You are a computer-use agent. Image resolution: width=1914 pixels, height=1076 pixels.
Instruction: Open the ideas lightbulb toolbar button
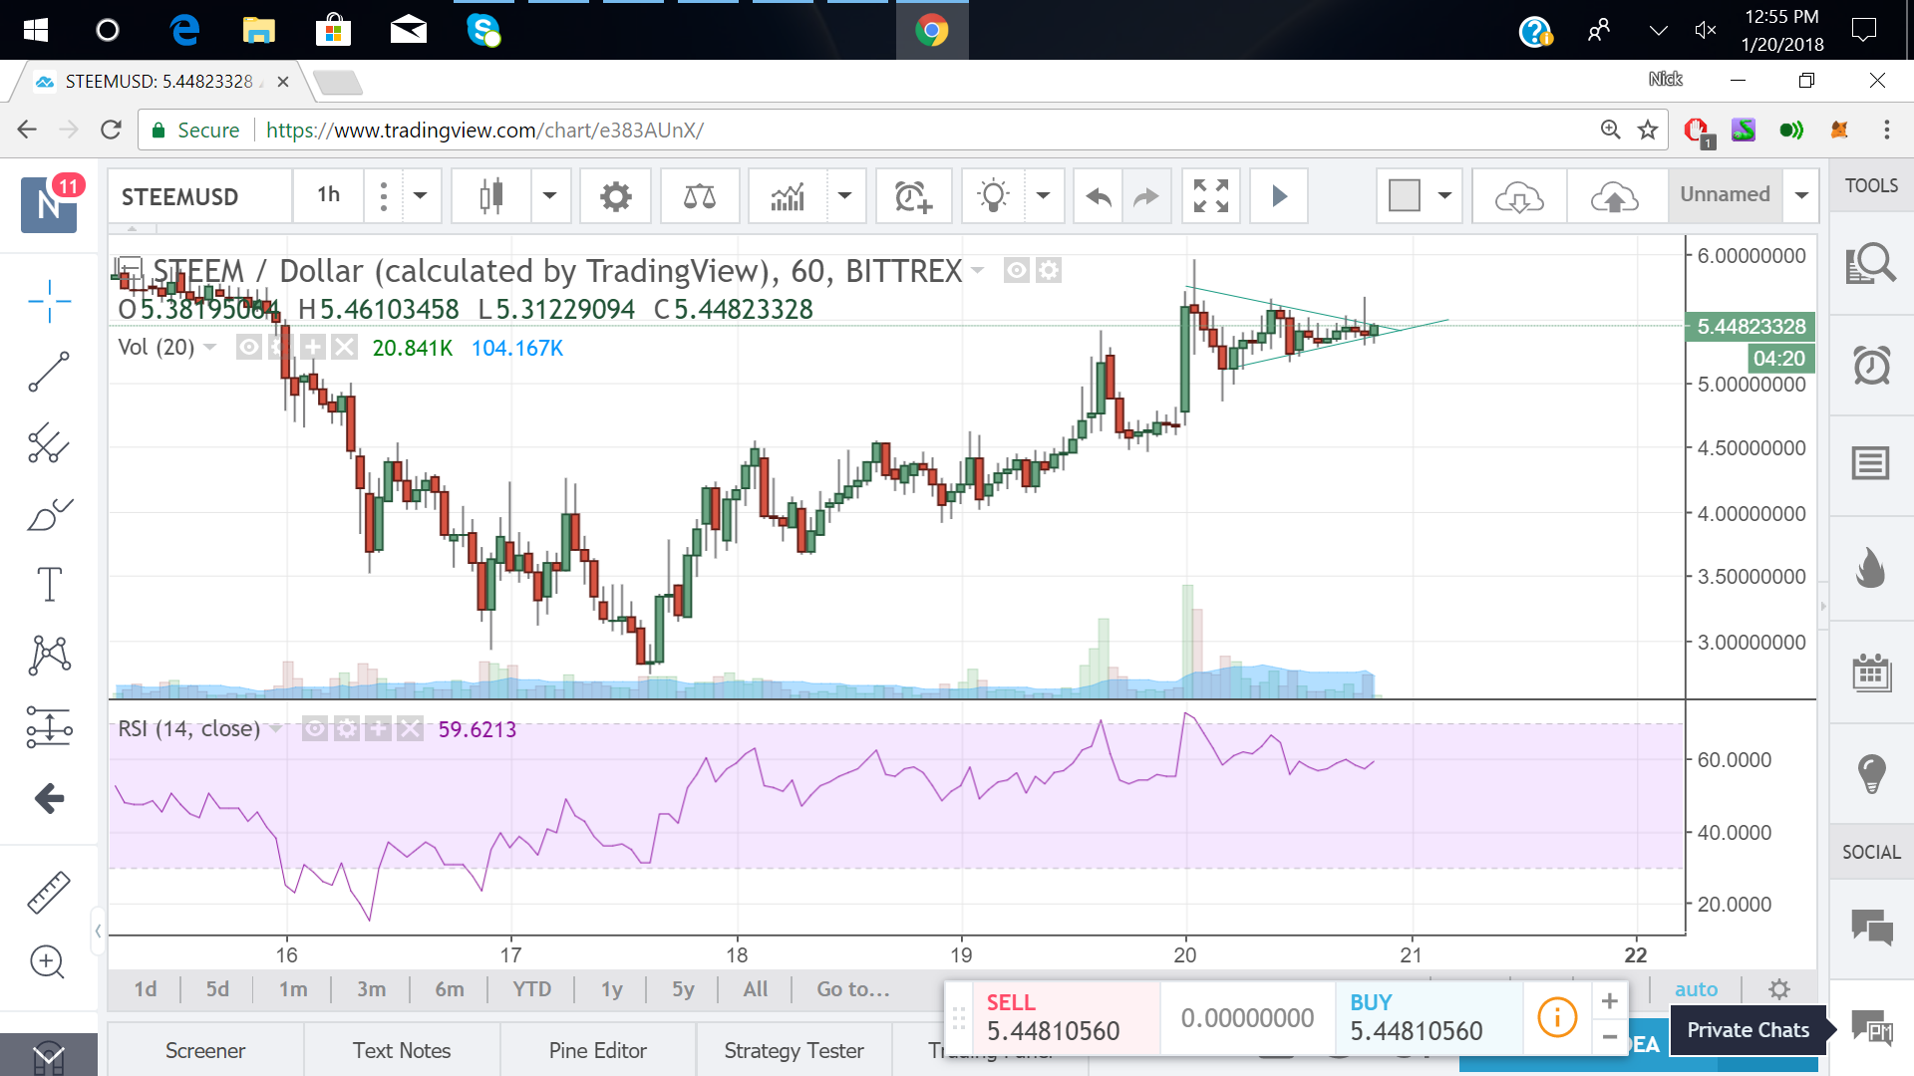click(994, 196)
